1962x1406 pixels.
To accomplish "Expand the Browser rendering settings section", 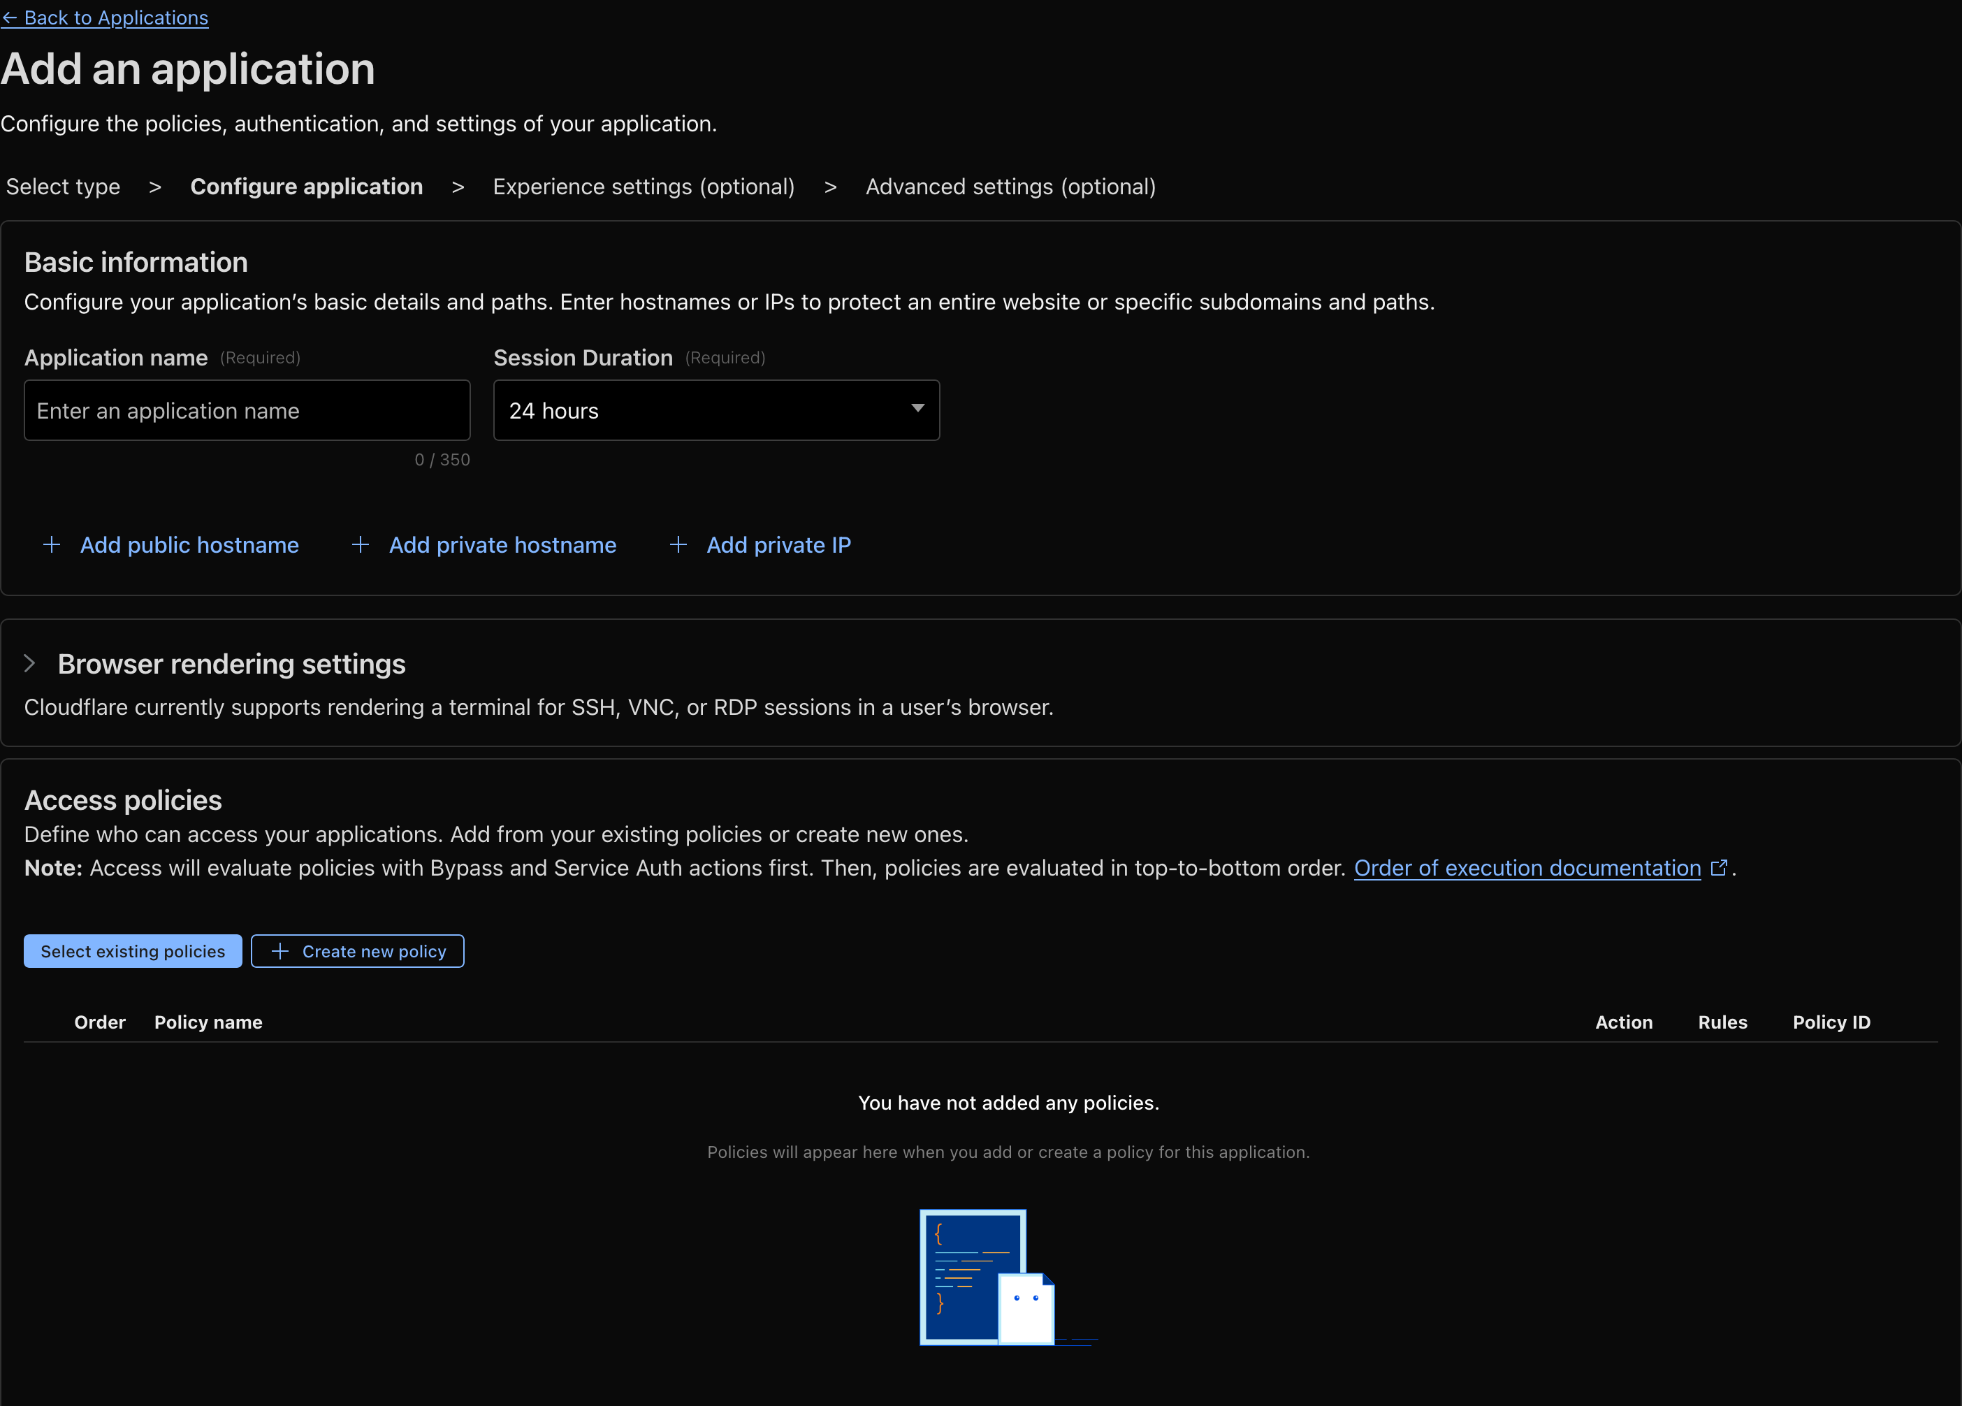I will pos(231,664).
